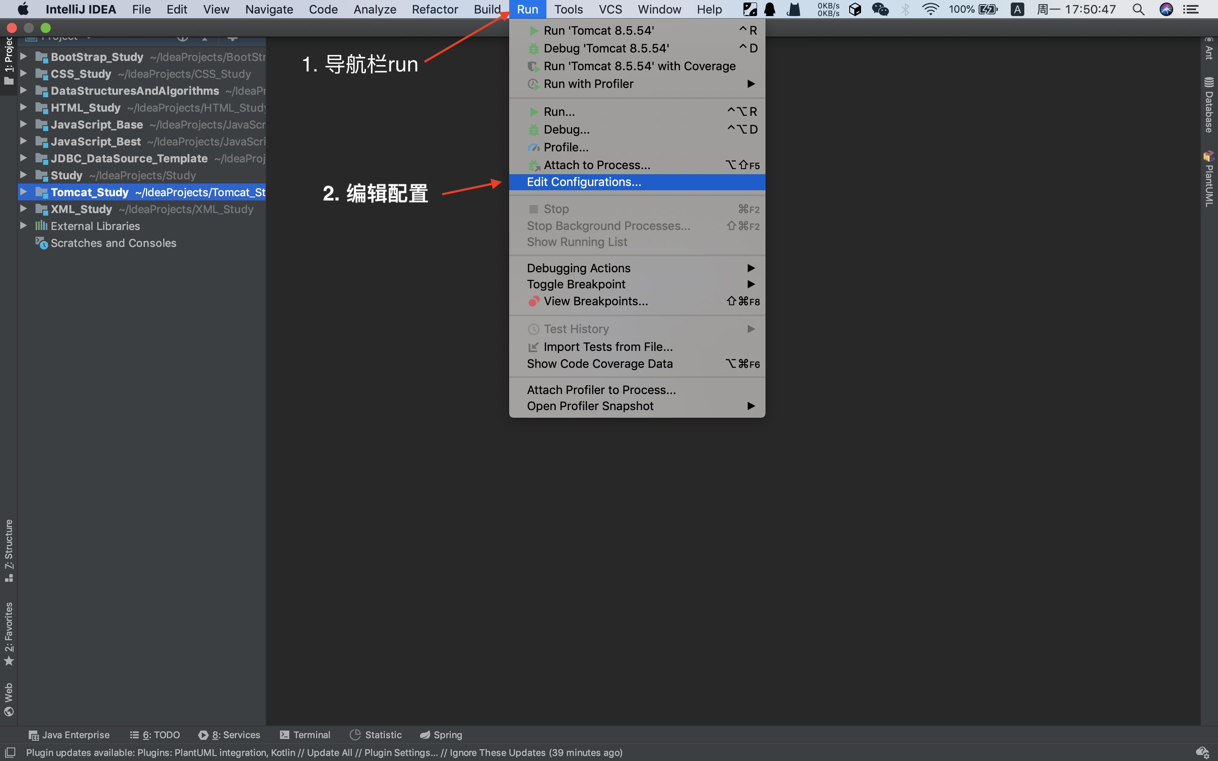1218x761 pixels.
Task: Open the PlantUML side panel
Action: (x=1208, y=179)
